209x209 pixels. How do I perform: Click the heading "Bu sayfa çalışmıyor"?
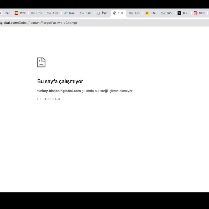[60, 81]
